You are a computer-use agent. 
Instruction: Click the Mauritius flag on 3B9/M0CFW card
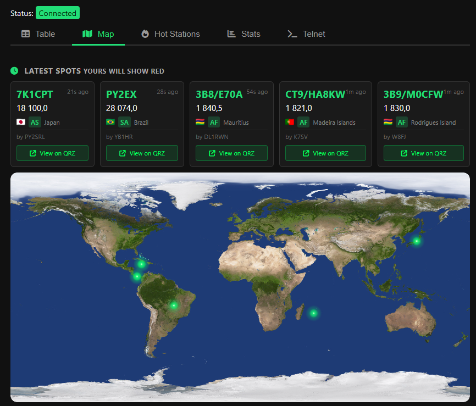[x=388, y=122]
